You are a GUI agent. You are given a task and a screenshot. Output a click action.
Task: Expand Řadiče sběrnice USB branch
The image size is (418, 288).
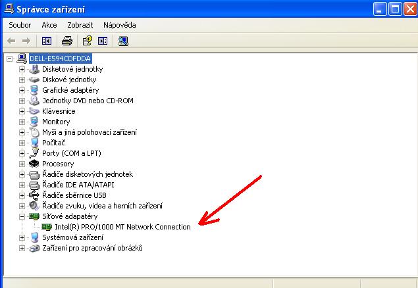(x=22, y=195)
